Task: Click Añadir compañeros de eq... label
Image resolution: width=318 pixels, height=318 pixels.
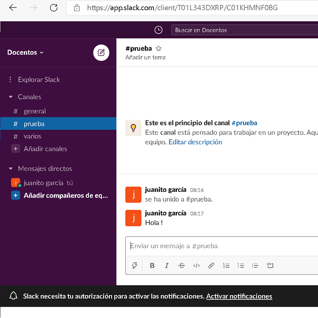Action: 66,195
